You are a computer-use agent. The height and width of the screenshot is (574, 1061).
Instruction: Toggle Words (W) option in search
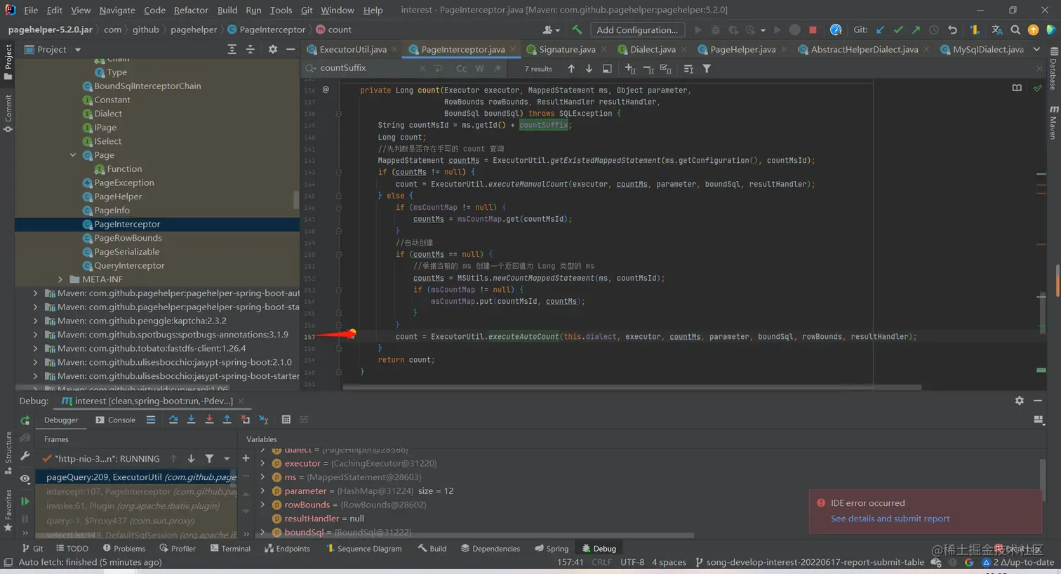pos(479,69)
